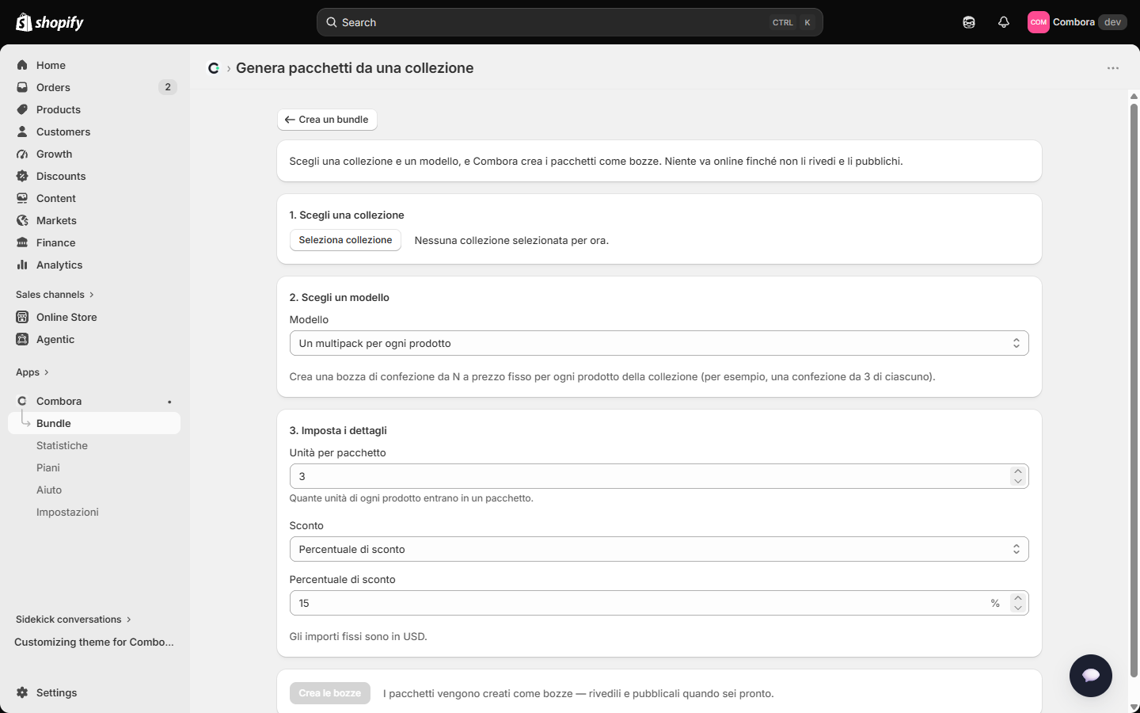This screenshot has height=713, width=1140.
Task: Click the Agentic channel icon
Action: 22,339
